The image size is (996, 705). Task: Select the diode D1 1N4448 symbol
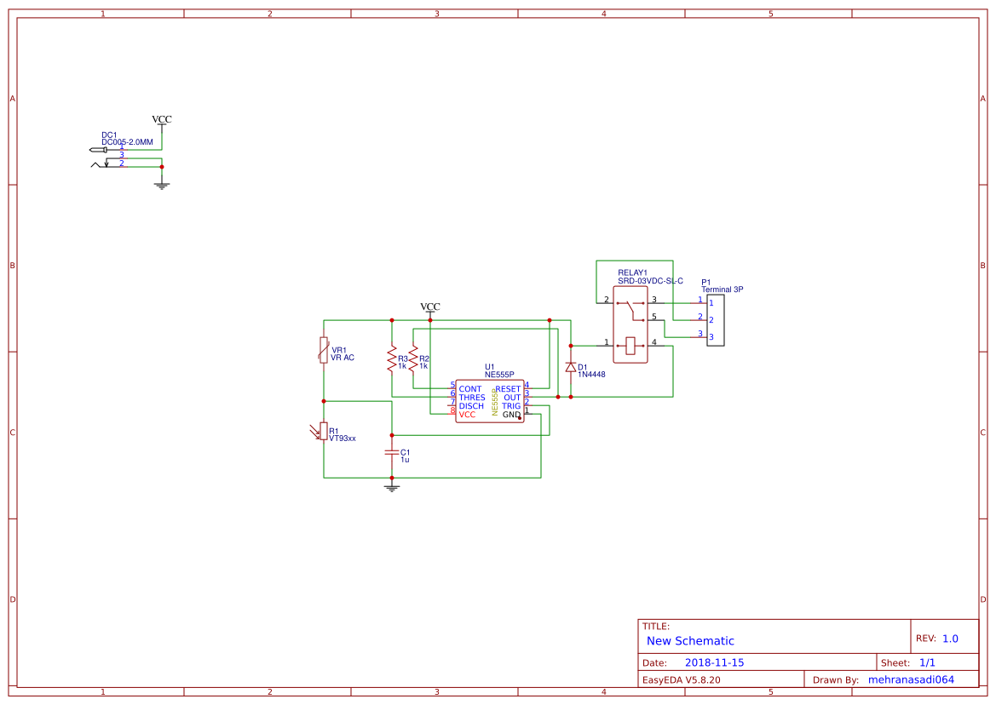click(x=572, y=366)
